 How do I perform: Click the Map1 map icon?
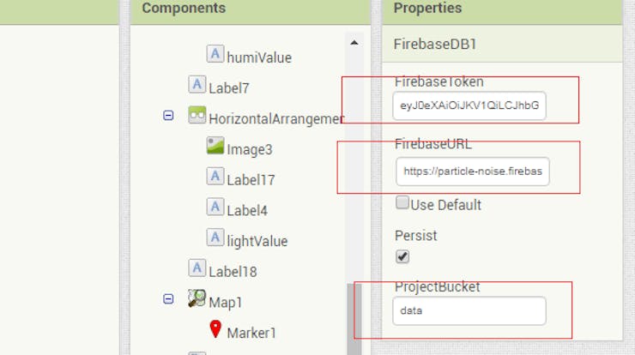(197, 298)
